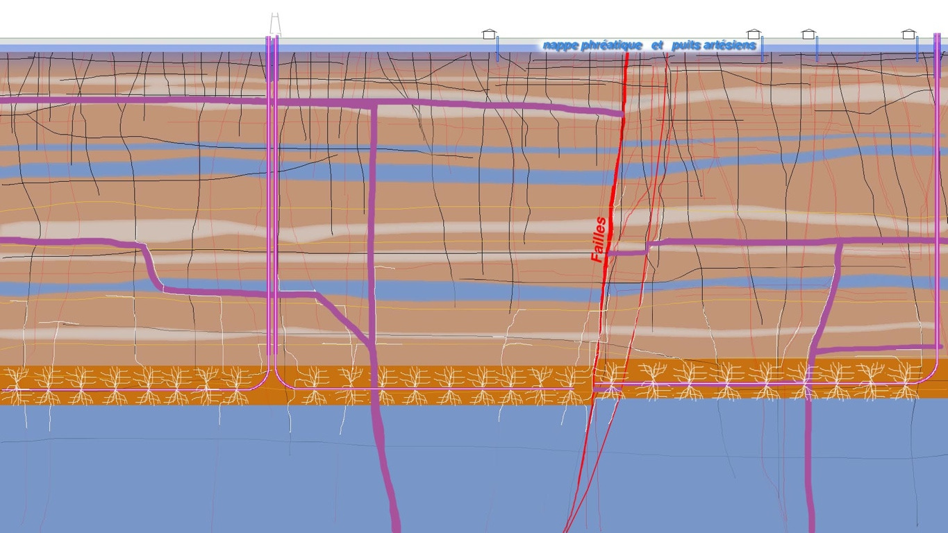Viewport: 948px width, 533px height.
Task: Click the 'puits artésiens' label text
Action: click(714, 45)
